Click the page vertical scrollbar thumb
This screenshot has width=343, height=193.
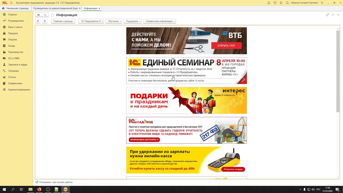pyautogui.click(x=338, y=72)
